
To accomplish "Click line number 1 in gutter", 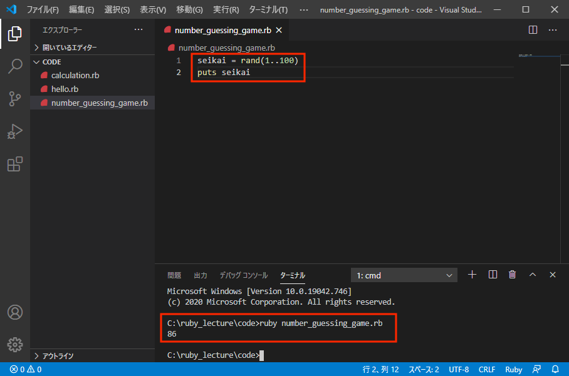I will 179,61.
